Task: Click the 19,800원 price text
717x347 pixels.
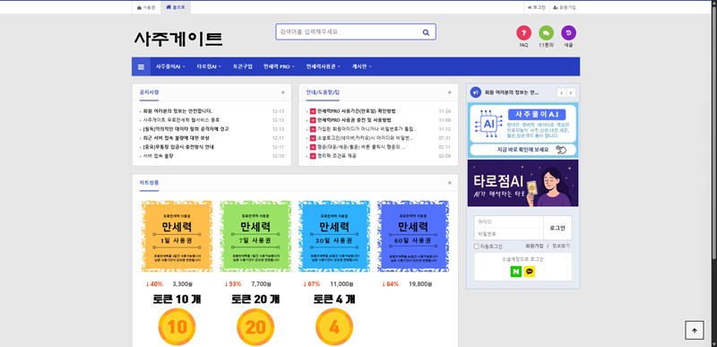Action: (420, 284)
